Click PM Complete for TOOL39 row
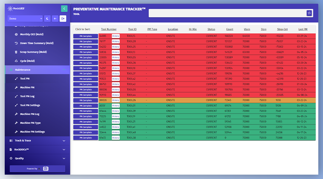This screenshot has height=179, width=323. tap(86, 111)
